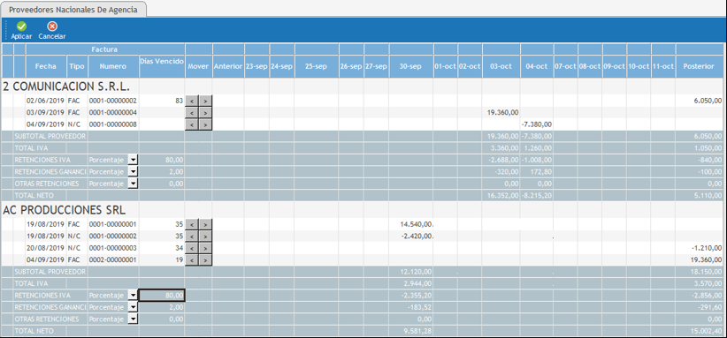Open Otras Retenciones dropdown for AC Producciones
The height and width of the screenshot is (338, 727).
[x=133, y=319]
